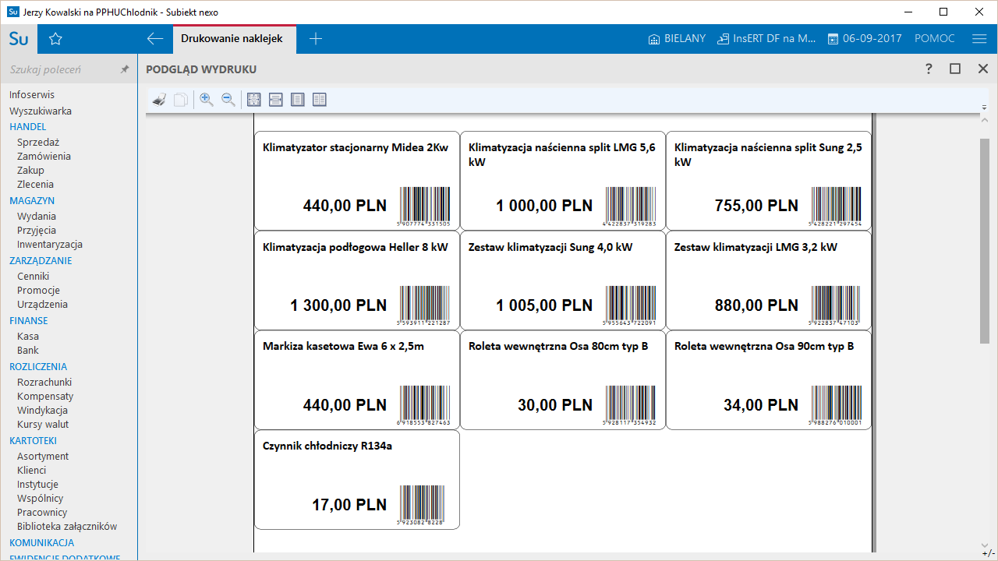
Task: Click label title Markiza kasetowa Ewa 6 x 2,5m
Action: coord(343,347)
